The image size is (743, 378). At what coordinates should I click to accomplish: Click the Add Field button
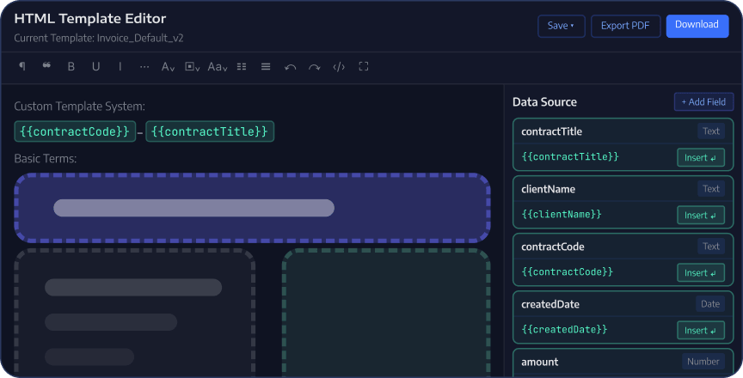click(703, 101)
